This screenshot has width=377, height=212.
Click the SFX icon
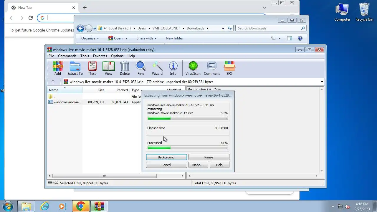[x=229, y=68]
